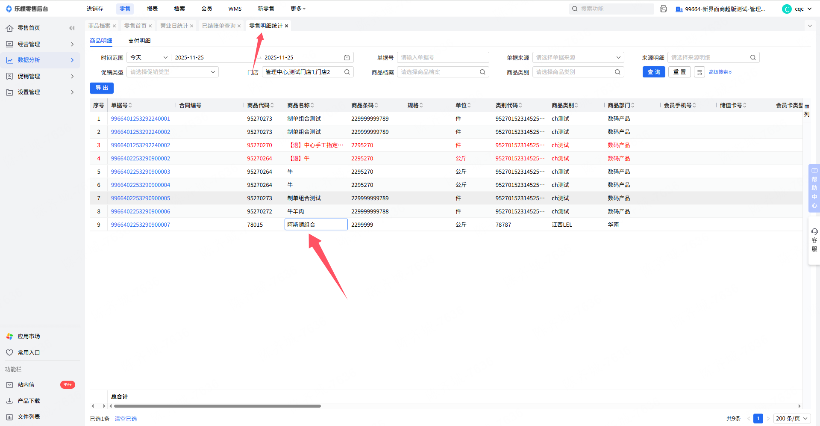Open the 更多 menu dropdown
Image resolution: width=820 pixels, height=426 pixels.
(x=298, y=9)
